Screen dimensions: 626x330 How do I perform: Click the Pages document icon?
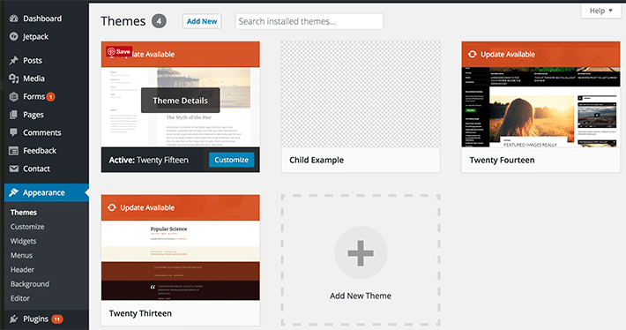click(14, 115)
